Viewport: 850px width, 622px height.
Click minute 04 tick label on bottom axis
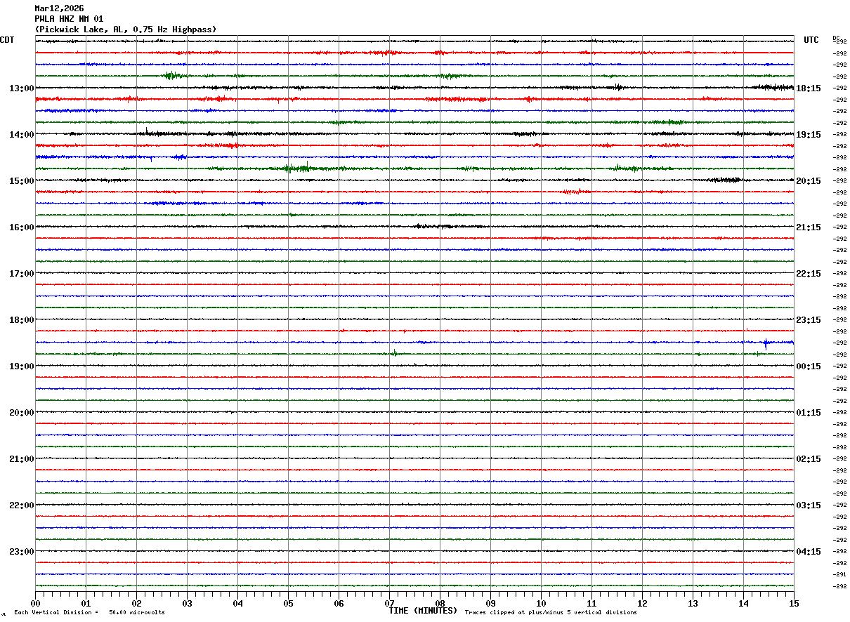[x=237, y=603]
